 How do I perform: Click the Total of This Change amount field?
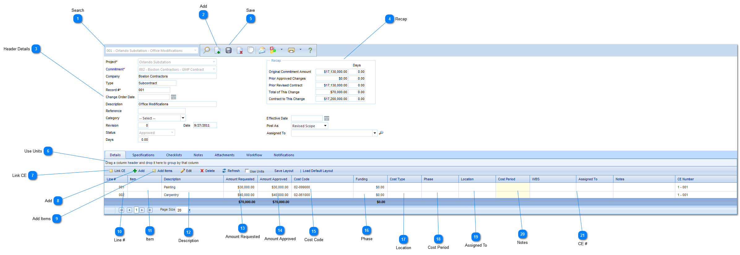332,92
